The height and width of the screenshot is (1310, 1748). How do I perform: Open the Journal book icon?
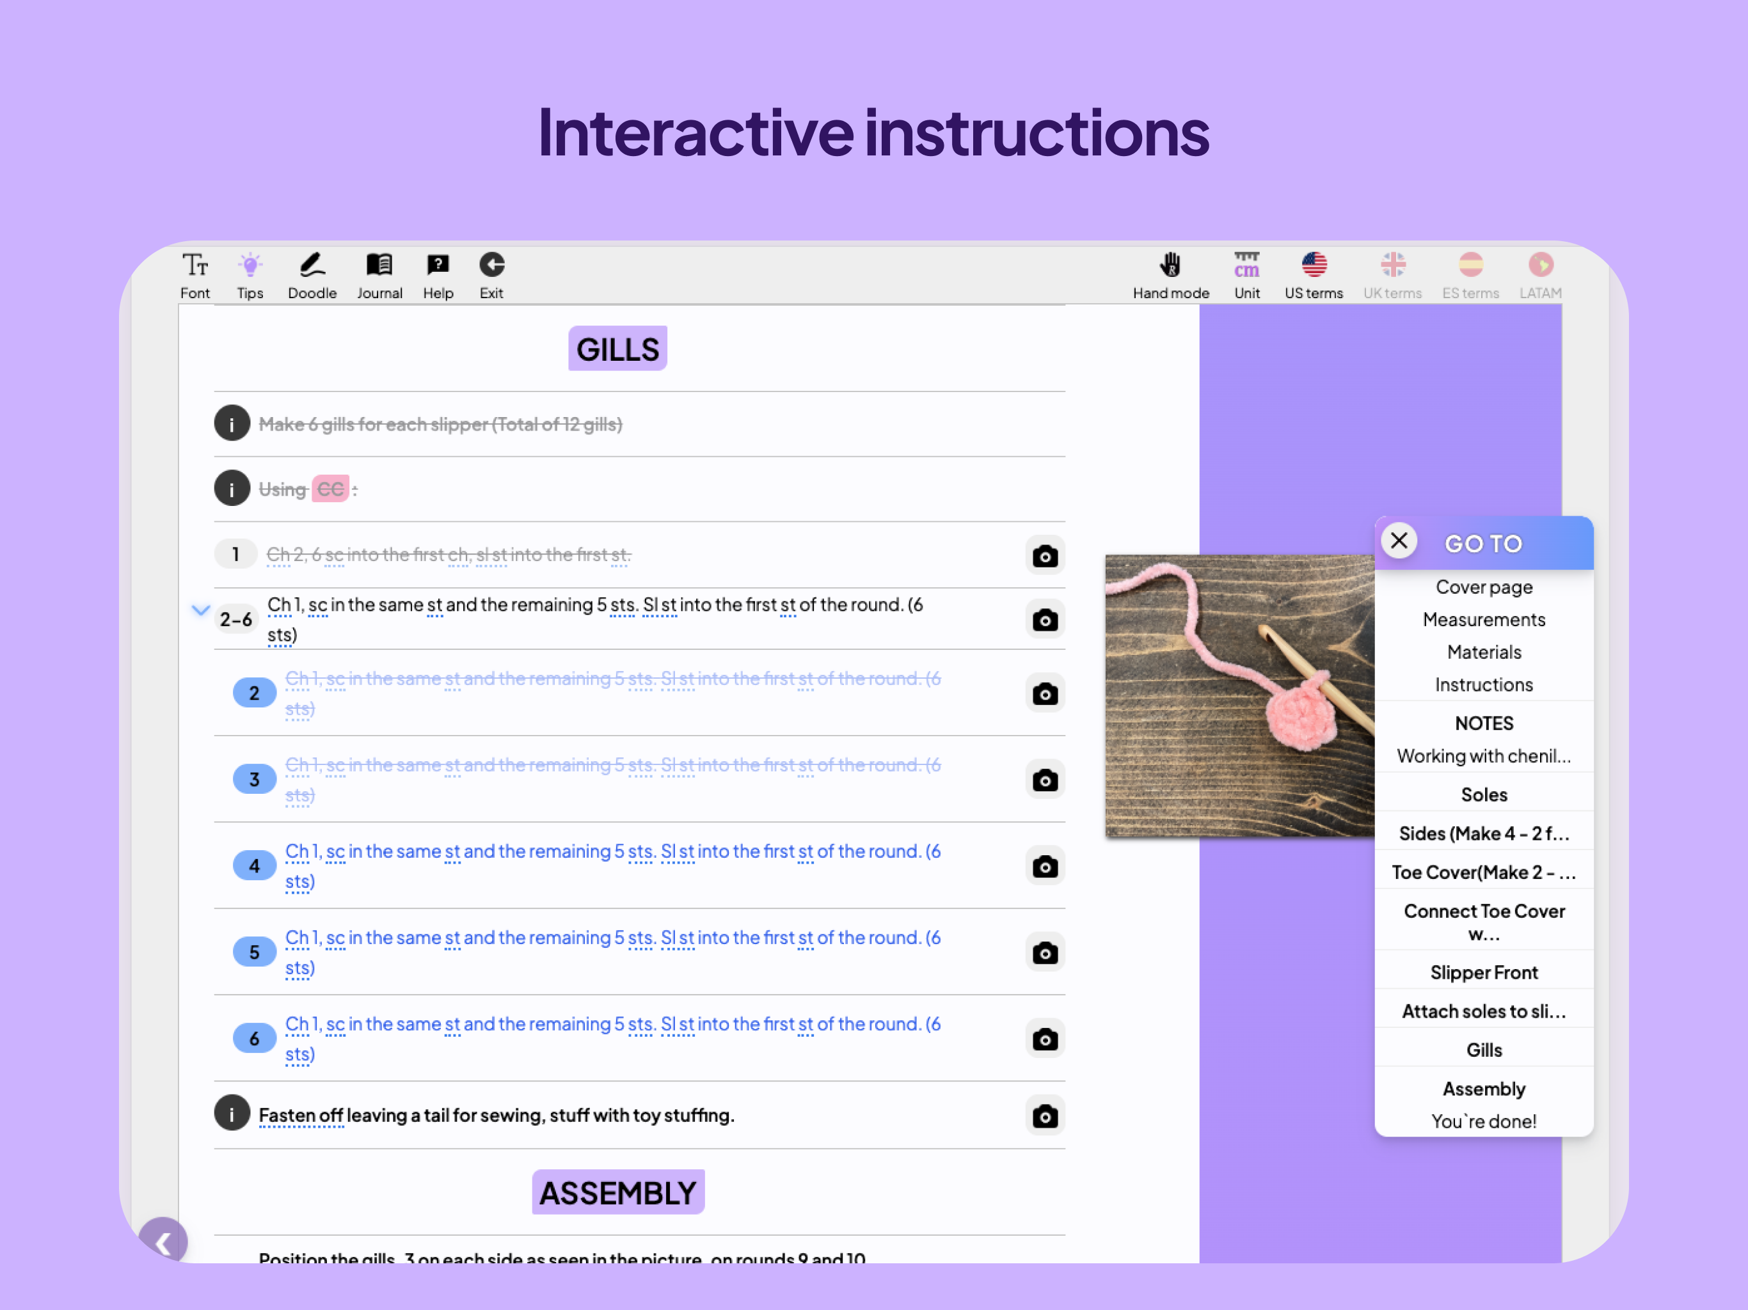[x=379, y=275]
